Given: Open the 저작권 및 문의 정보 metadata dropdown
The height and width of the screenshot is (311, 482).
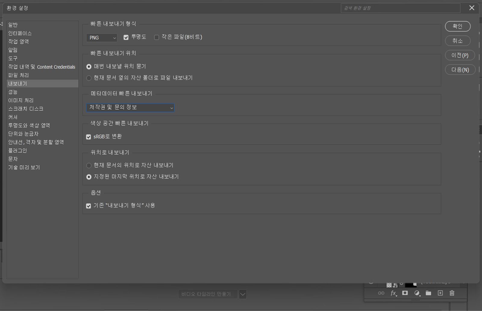Looking at the screenshot, I should (x=130, y=108).
